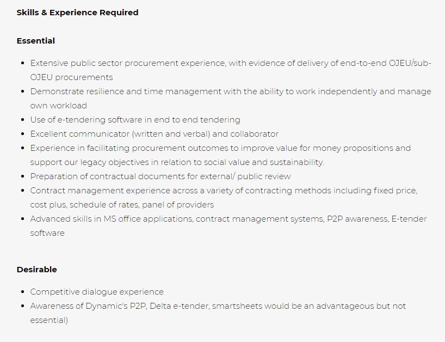445x342 pixels.
Task: Select the Advanced skills in MS office line
Action: [x=228, y=219]
